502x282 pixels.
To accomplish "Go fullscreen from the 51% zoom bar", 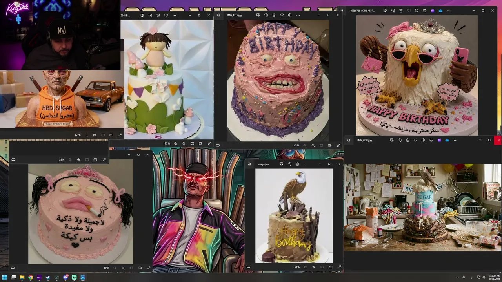I will [339, 267].
